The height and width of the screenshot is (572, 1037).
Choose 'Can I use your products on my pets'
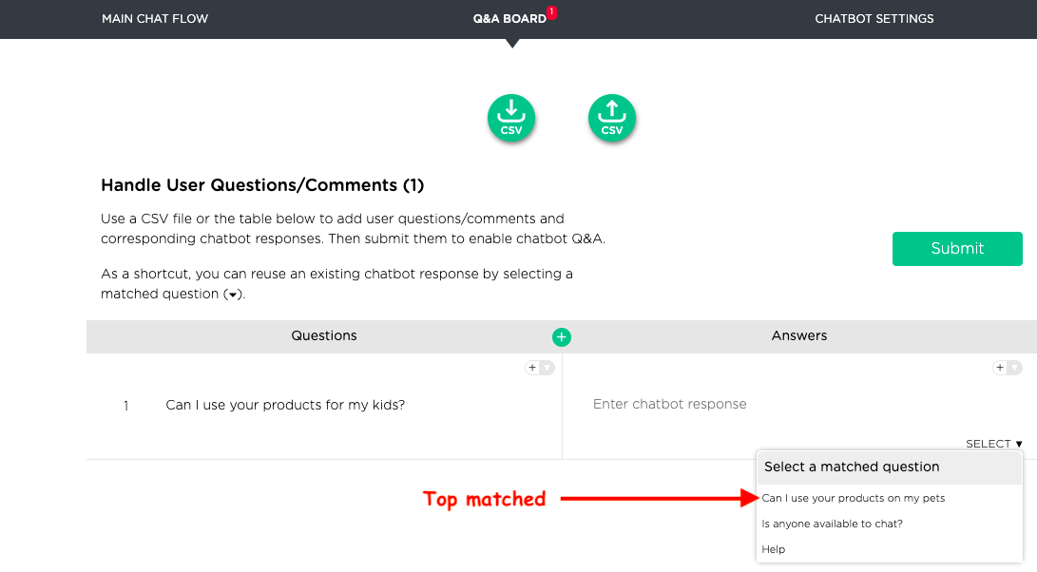tap(854, 498)
